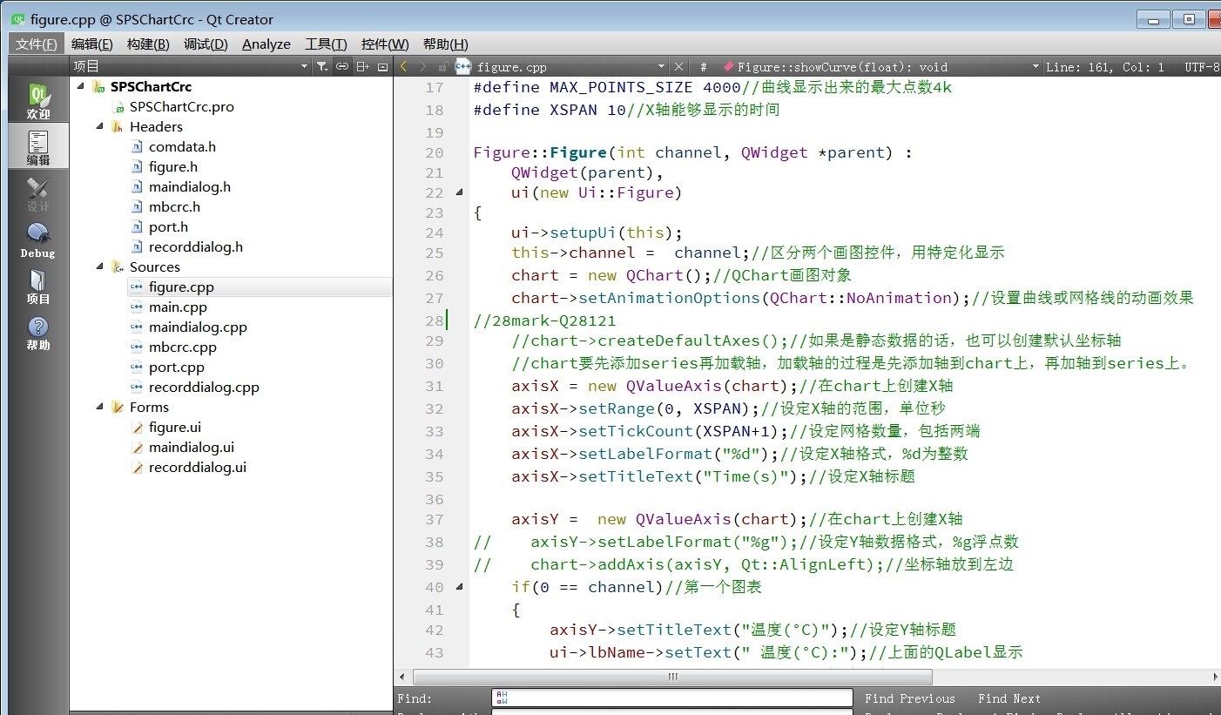
Task: Select maindialog.ui in Forms
Action: click(191, 447)
